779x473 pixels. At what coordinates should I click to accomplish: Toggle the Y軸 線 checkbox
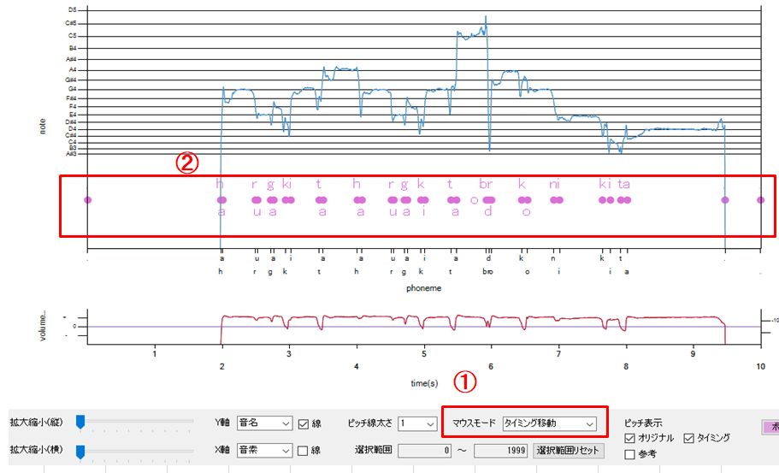coord(303,423)
